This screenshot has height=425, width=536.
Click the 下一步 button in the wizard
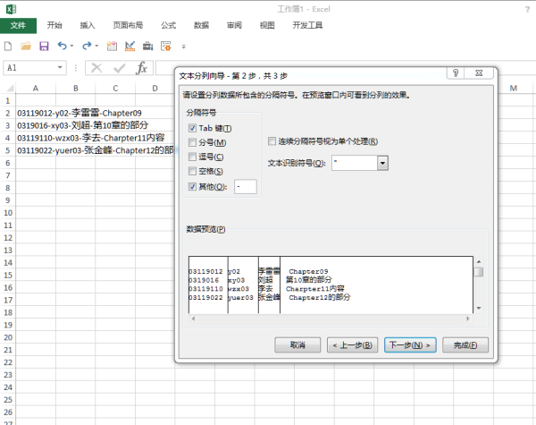(409, 344)
